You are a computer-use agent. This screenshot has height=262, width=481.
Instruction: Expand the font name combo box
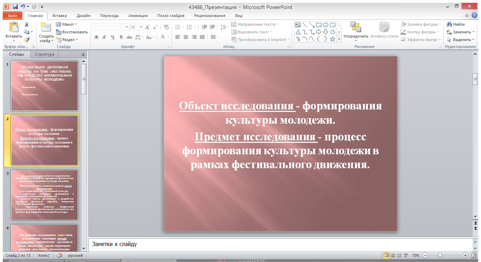click(127, 27)
